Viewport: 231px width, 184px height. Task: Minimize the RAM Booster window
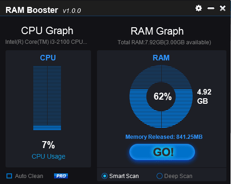(x=211, y=8)
